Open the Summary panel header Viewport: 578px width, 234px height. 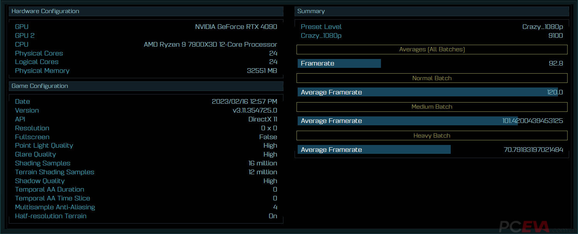coord(431,11)
